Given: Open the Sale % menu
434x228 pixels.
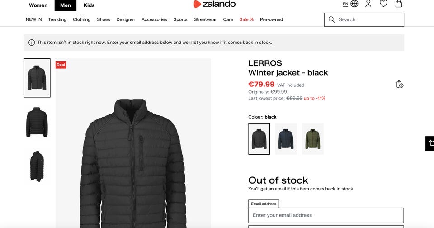Looking at the screenshot, I should pyautogui.click(x=246, y=19).
